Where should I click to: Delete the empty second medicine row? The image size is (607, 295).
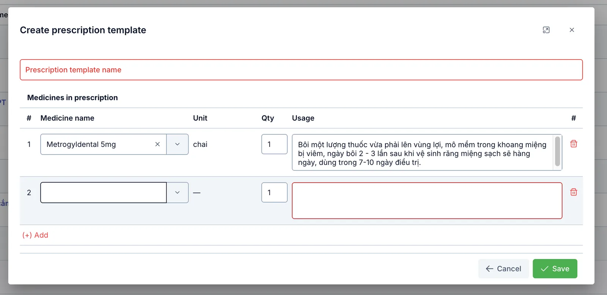tap(574, 192)
